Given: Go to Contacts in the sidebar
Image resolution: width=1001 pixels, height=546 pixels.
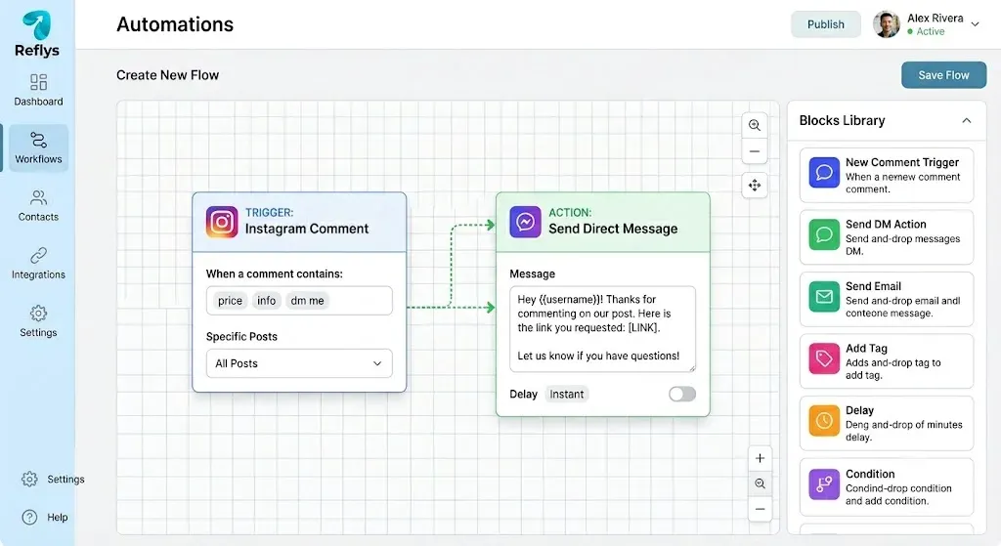Looking at the screenshot, I should (x=38, y=205).
